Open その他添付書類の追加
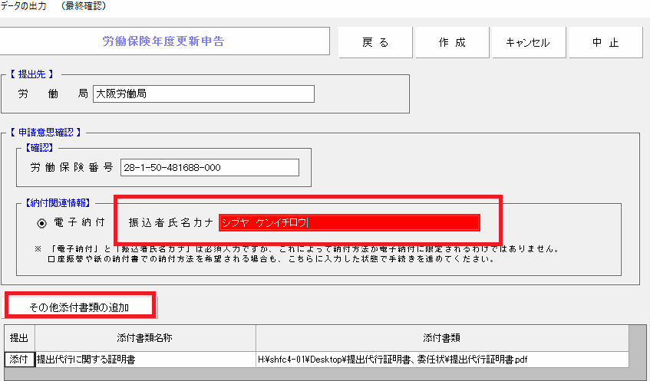The height and width of the screenshot is (381, 650). tap(79, 307)
